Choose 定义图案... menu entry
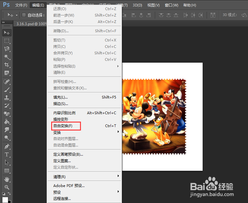The height and width of the screenshot is (203, 248). click(x=85, y=161)
